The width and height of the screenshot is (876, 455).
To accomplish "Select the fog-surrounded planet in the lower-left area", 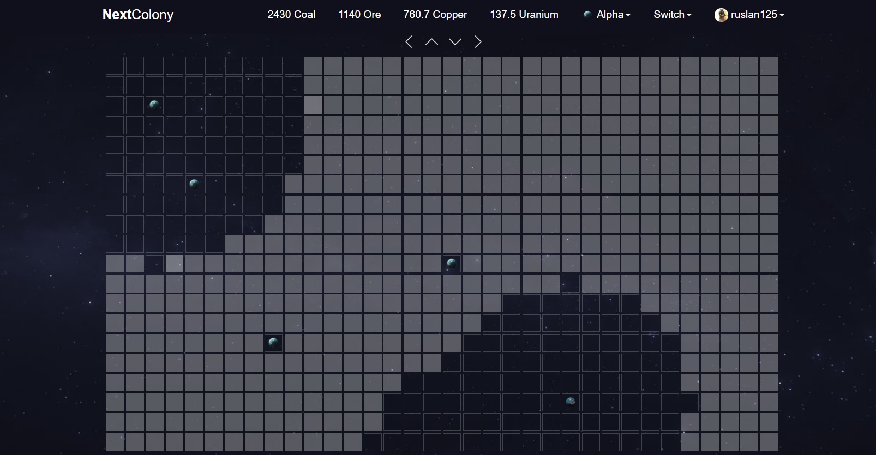I will pos(273,343).
